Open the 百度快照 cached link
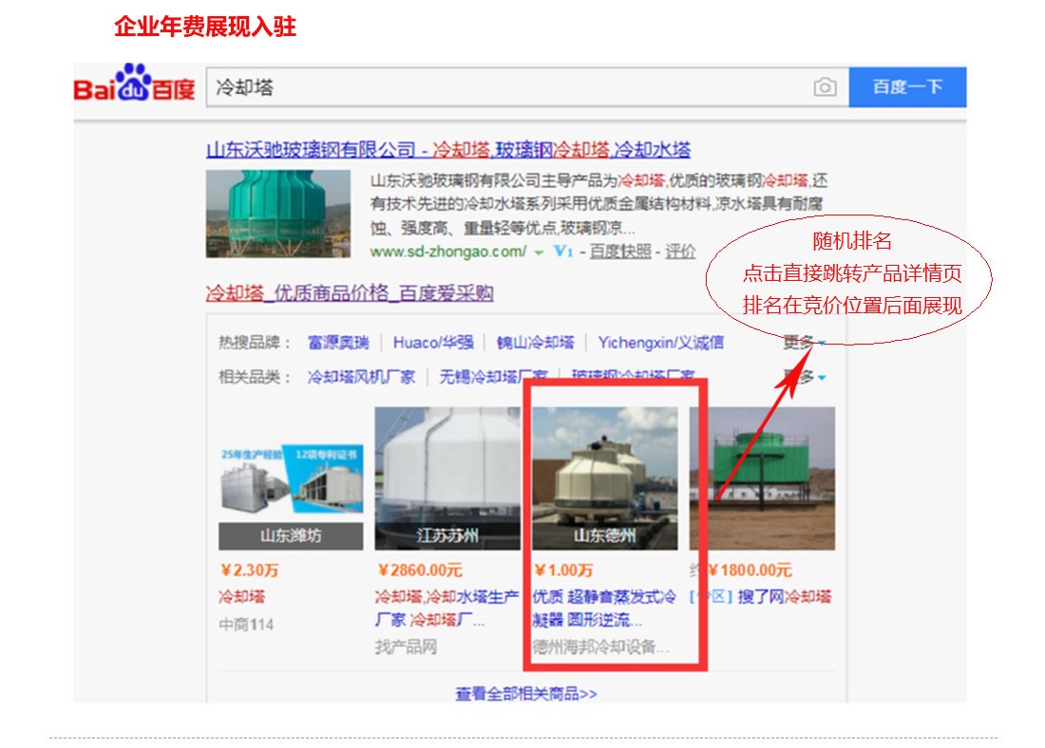 pyautogui.click(x=619, y=252)
